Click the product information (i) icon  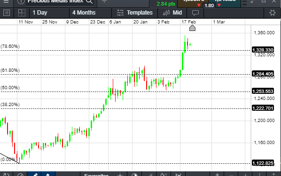click(21, 1)
